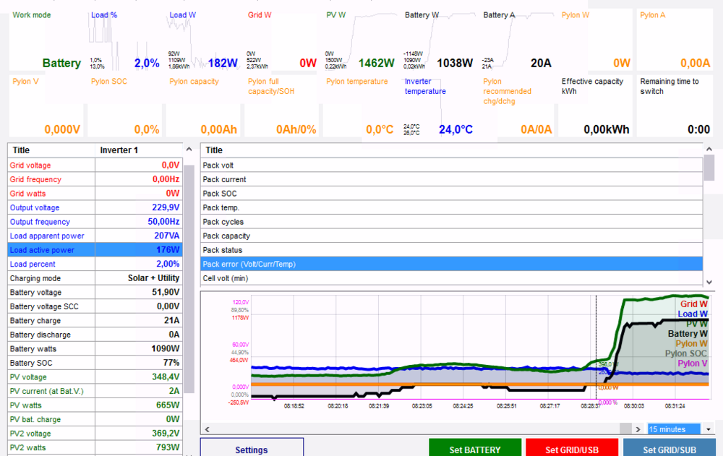Screen dimensions: 723x456
Task: Click the Battery W graph tile
Action: click(x=438, y=40)
